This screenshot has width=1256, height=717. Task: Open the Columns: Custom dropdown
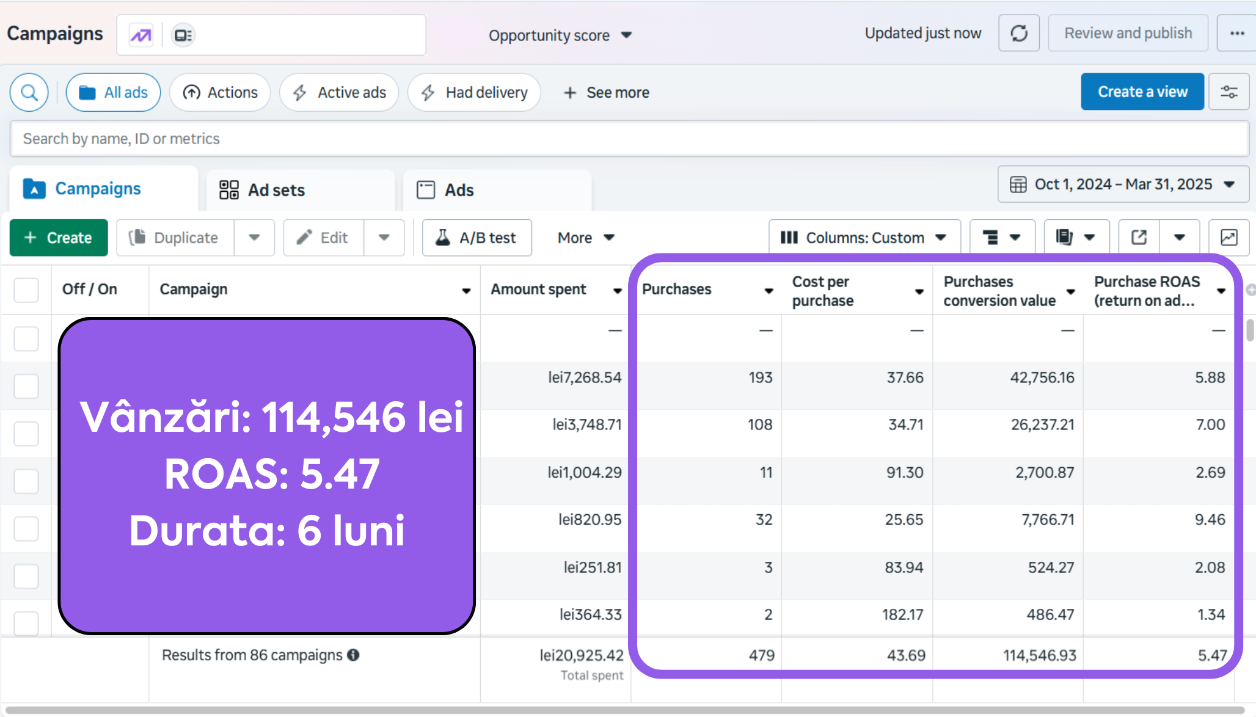point(864,238)
